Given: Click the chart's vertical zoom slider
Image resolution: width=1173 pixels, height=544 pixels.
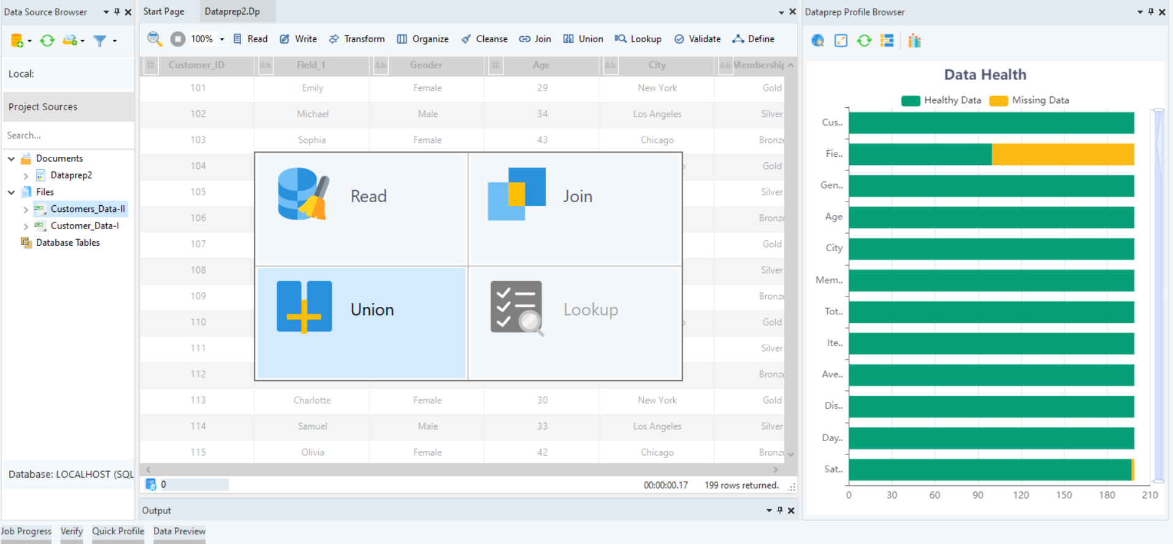Looking at the screenshot, I should tap(1158, 295).
